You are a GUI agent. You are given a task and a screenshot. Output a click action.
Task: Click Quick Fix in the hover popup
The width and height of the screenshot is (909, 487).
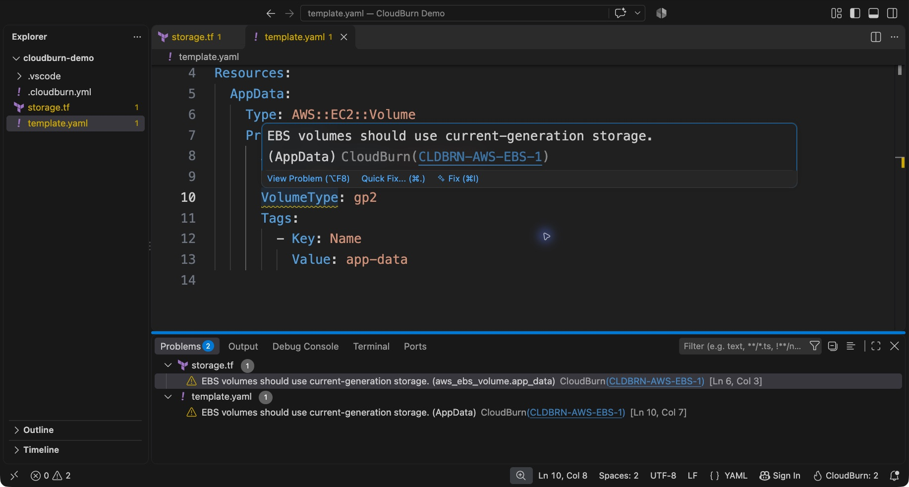(x=393, y=179)
